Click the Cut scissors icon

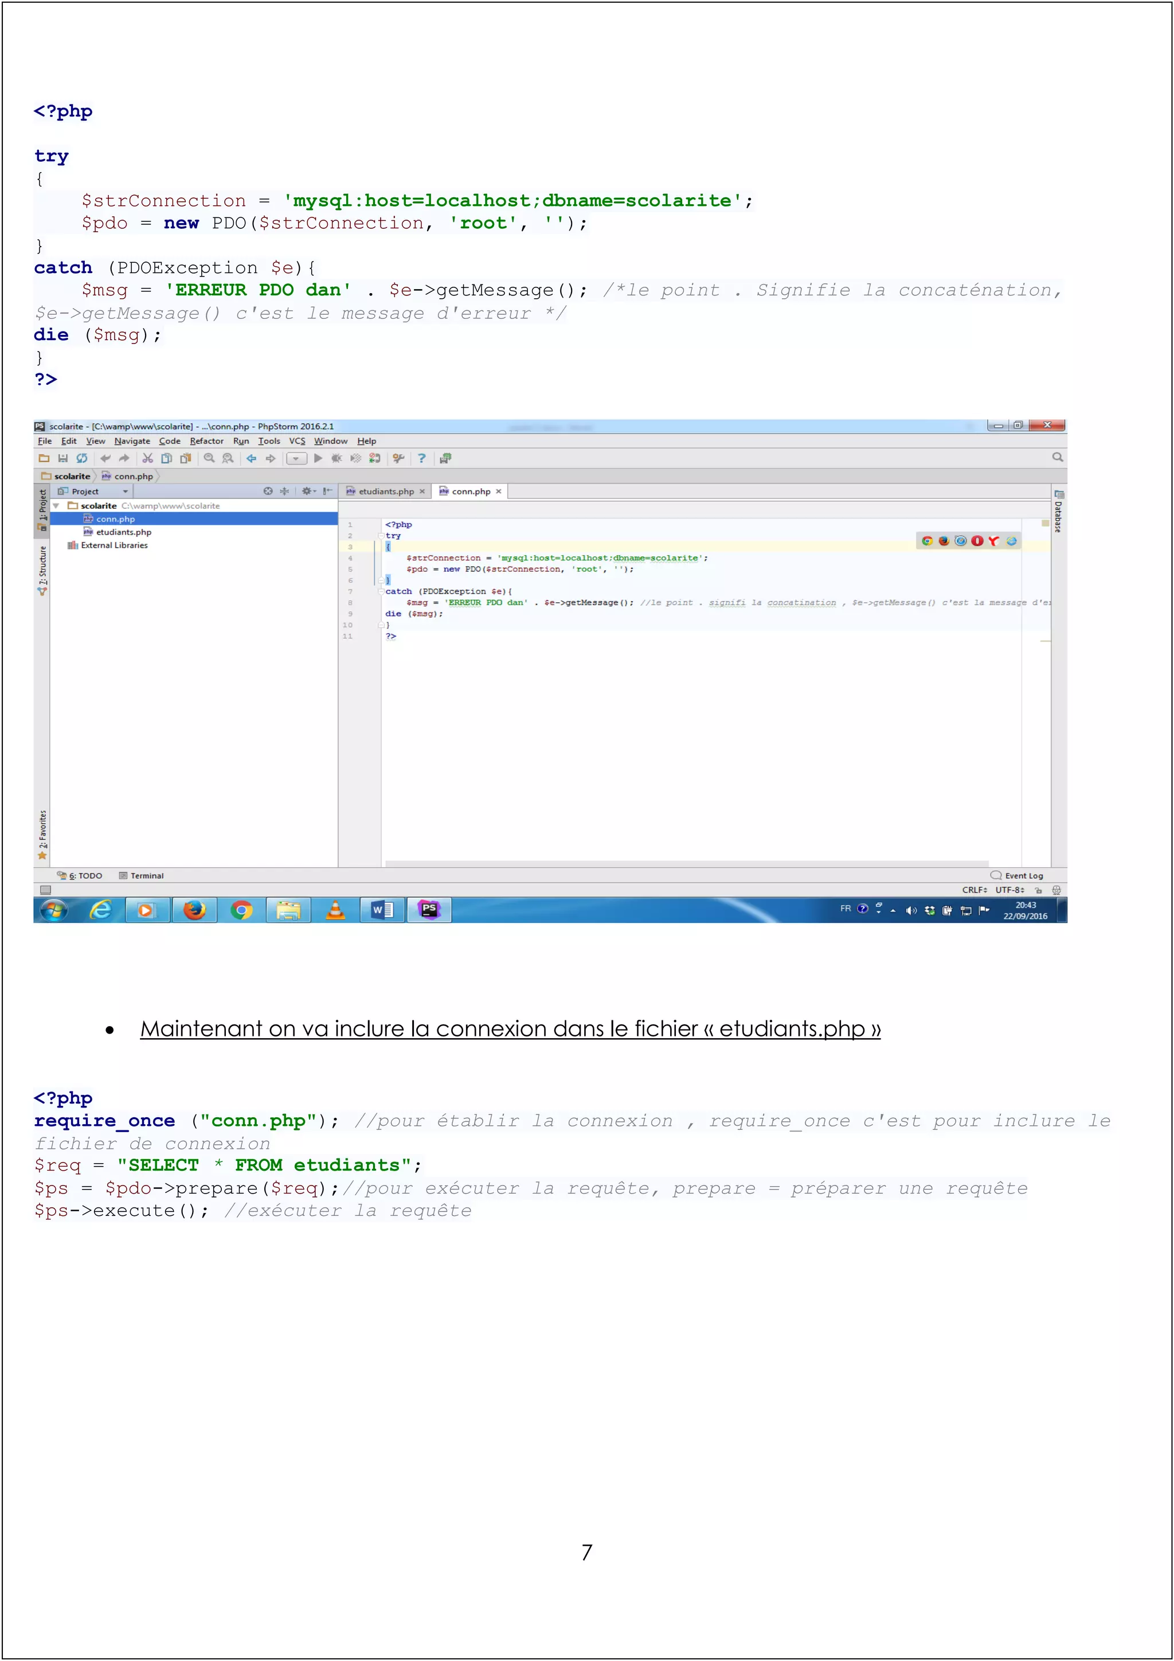[147, 458]
